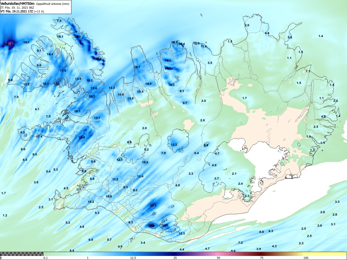Click the 13.9 map value
This screenshot has width=347, height=260.
tap(78, 79)
